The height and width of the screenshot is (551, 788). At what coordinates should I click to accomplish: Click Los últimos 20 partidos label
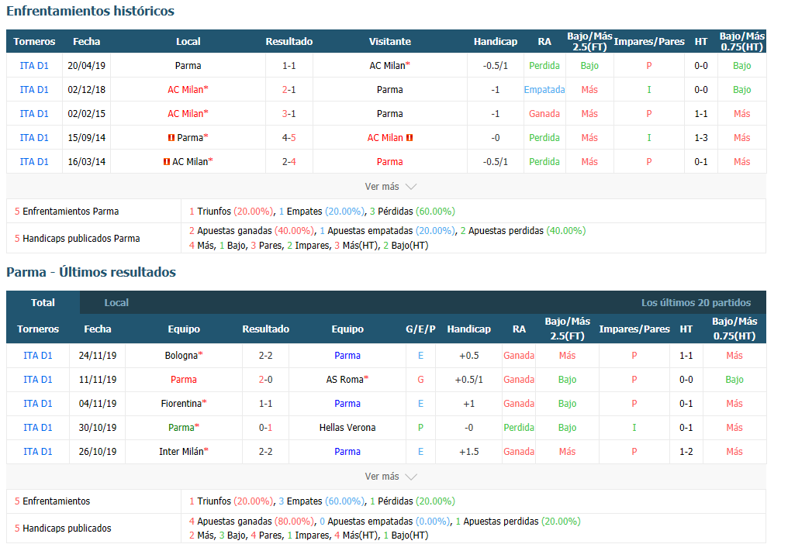click(696, 303)
